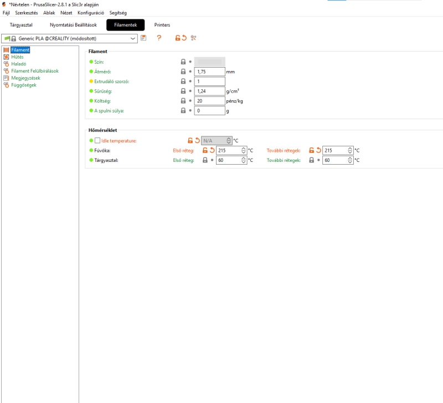Click the Extrudáló szorzó label
443x403 pixels.
point(112,81)
